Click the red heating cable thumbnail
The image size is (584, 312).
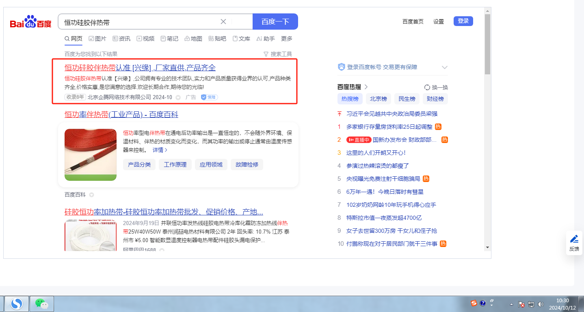[91, 154]
